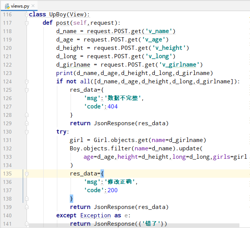Place cursor on class name UpBoy
This screenshot has width=250, height=228.
[x=58, y=14]
